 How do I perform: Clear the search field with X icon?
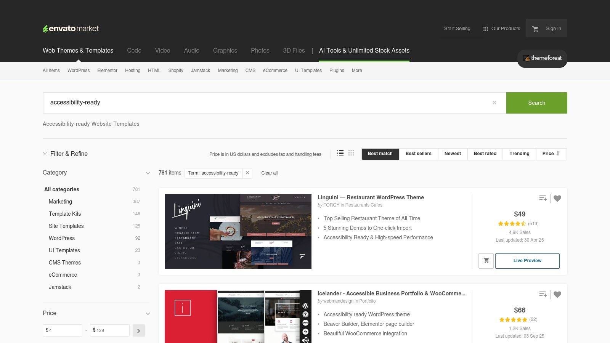tap(494, 103)
